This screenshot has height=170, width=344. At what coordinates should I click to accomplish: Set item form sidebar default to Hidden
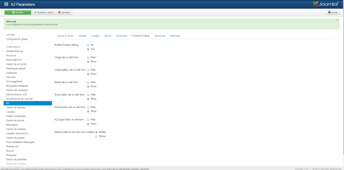96,132
